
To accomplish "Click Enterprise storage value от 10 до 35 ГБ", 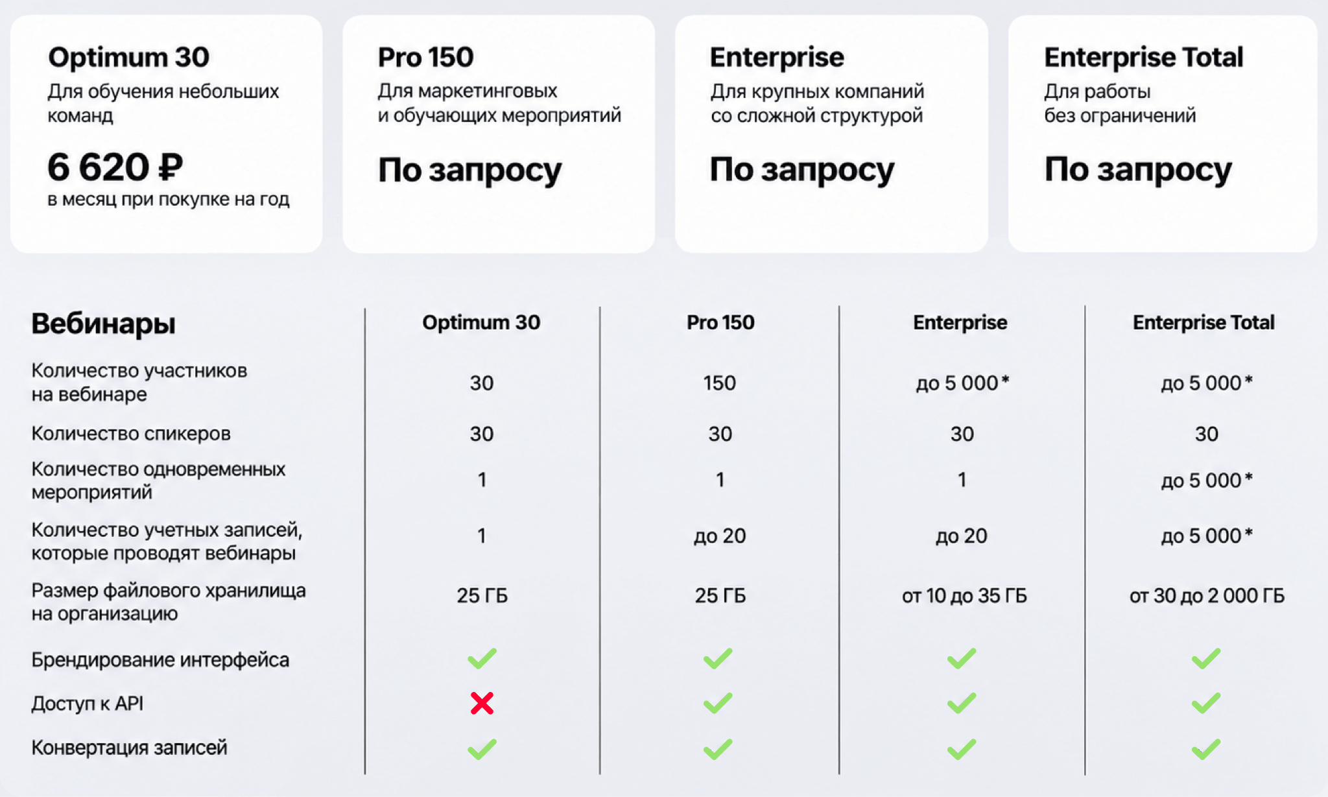I will click(964, 595).
